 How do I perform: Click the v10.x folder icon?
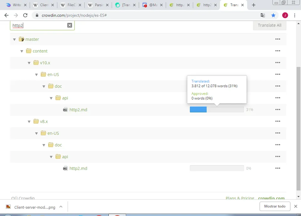coord(36,63)
